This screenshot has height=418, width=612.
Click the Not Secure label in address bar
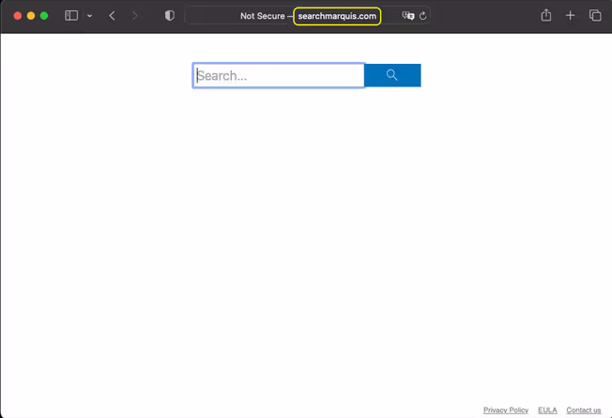[x=262, y=16]
